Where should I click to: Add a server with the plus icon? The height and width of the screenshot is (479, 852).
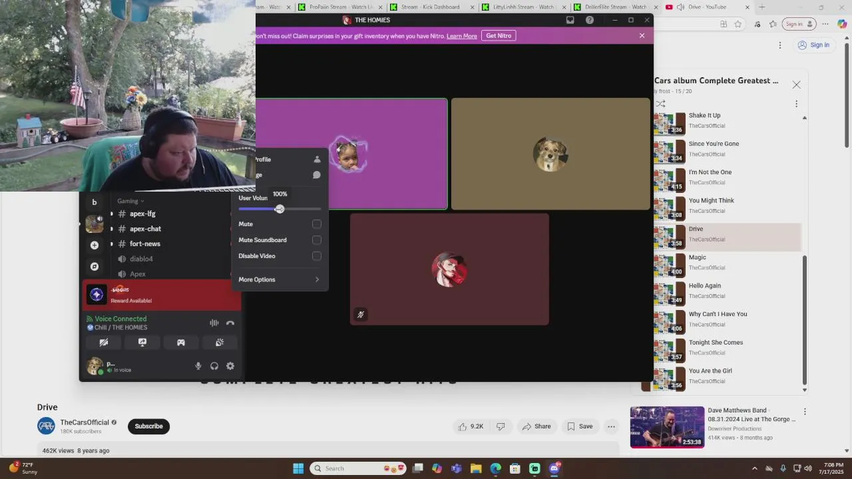coord(95,245)
